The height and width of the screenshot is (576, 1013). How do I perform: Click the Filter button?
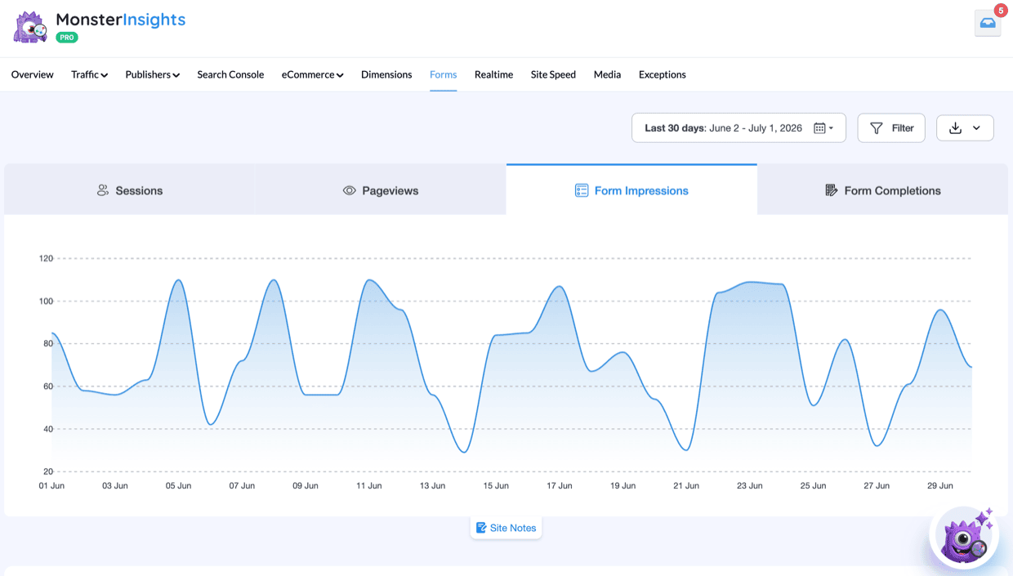tap(891, 128)
